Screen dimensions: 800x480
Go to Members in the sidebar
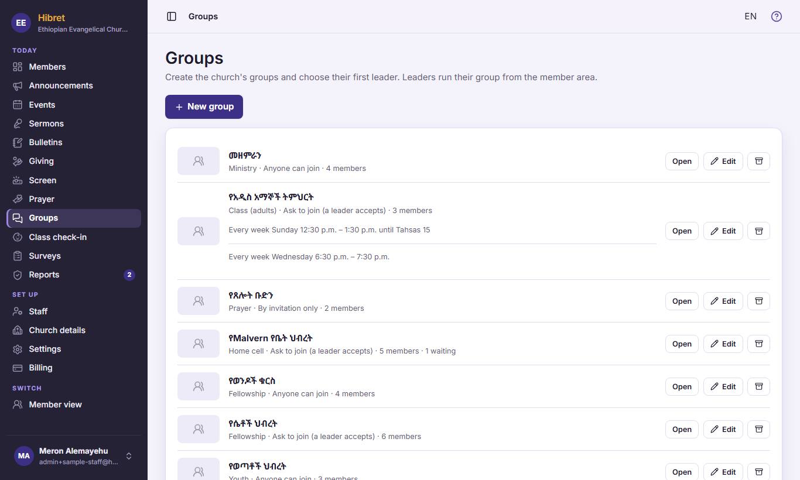click(x=74, y=67)
